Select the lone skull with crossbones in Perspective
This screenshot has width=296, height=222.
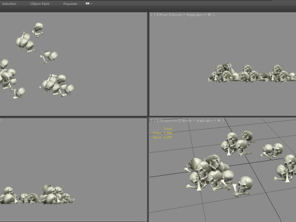coord(243,186)
